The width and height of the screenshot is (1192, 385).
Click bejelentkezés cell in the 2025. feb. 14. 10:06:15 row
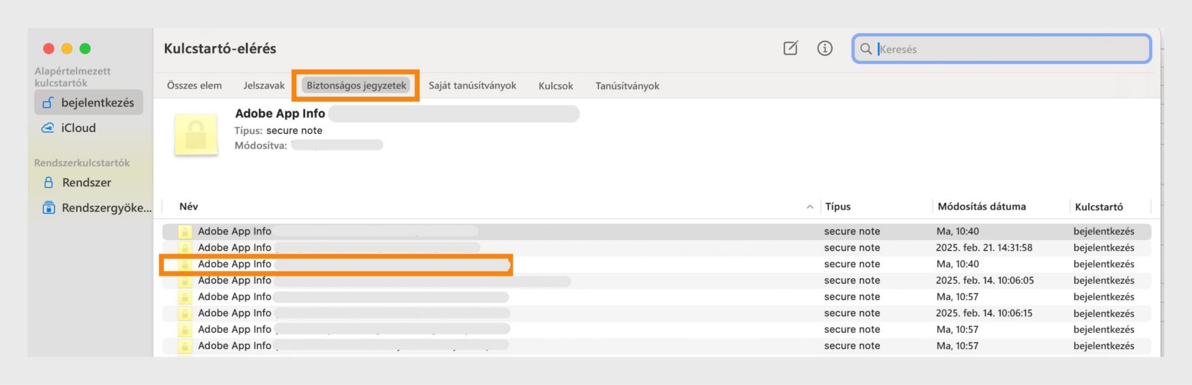click(1103, 313)
